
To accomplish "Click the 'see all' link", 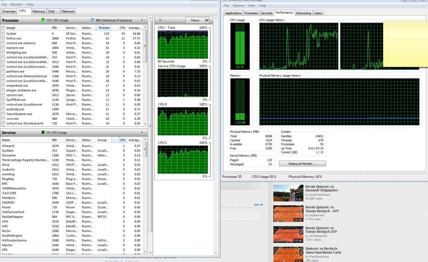I will pyautogui.click(x=259, y=204).
